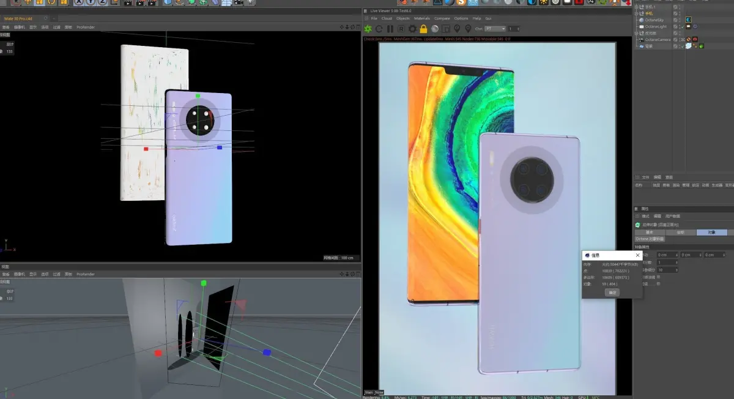Click the third 0 cm movement field
Viewport: 734px width, 399px height.
715,255
